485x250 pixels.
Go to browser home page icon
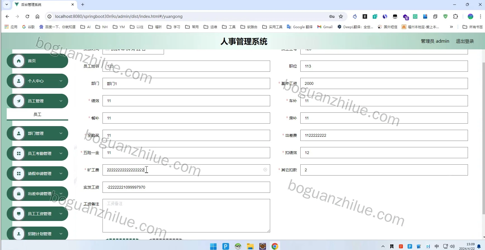coord(37,16)
